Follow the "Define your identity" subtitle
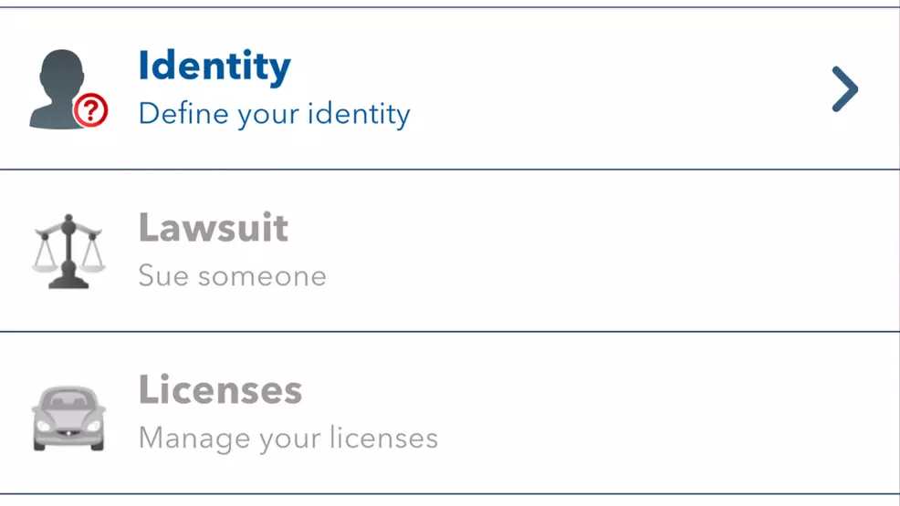The image size is (900, 506). (x=274, y=115)
